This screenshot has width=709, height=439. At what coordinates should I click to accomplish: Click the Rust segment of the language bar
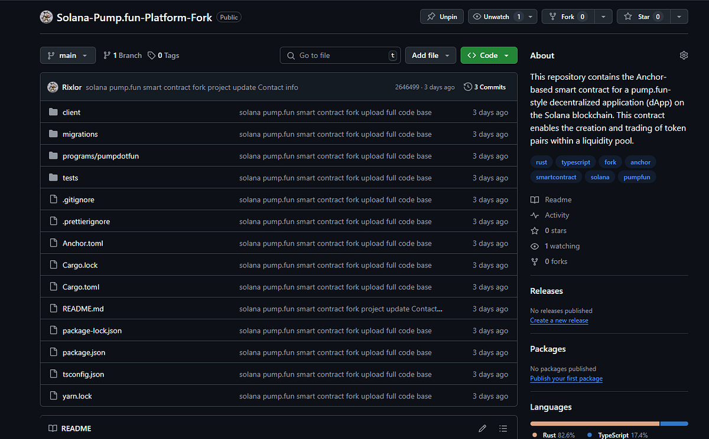point(595,423)
